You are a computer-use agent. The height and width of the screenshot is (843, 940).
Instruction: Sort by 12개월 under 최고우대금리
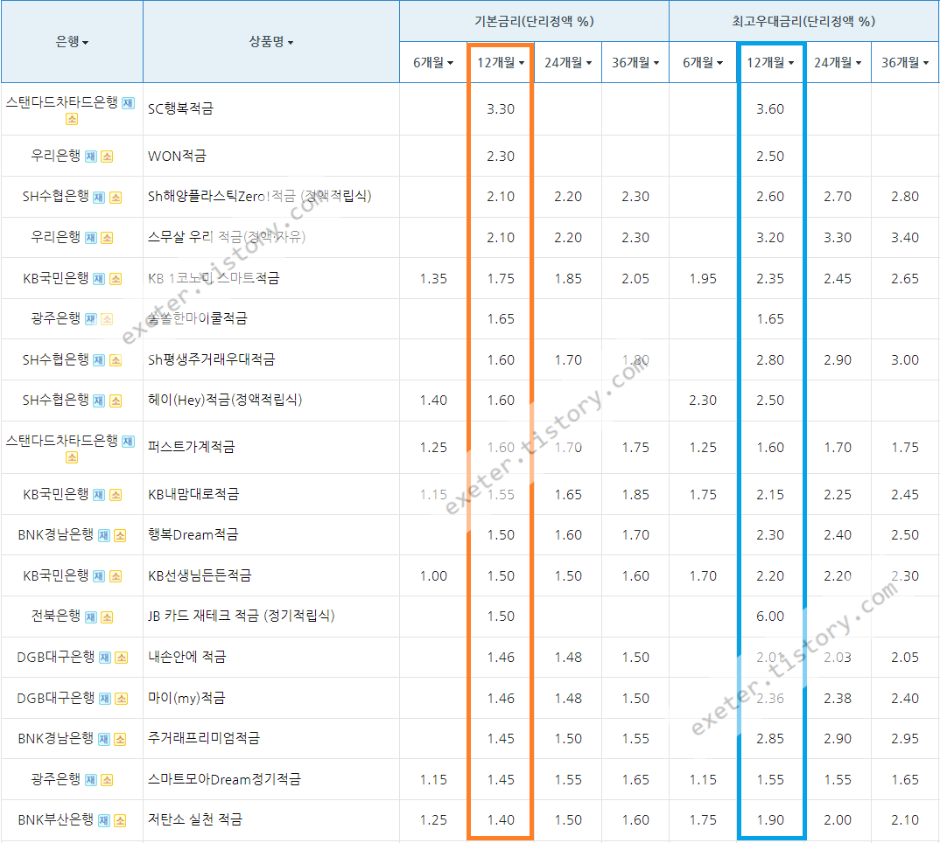pos(770,62)
